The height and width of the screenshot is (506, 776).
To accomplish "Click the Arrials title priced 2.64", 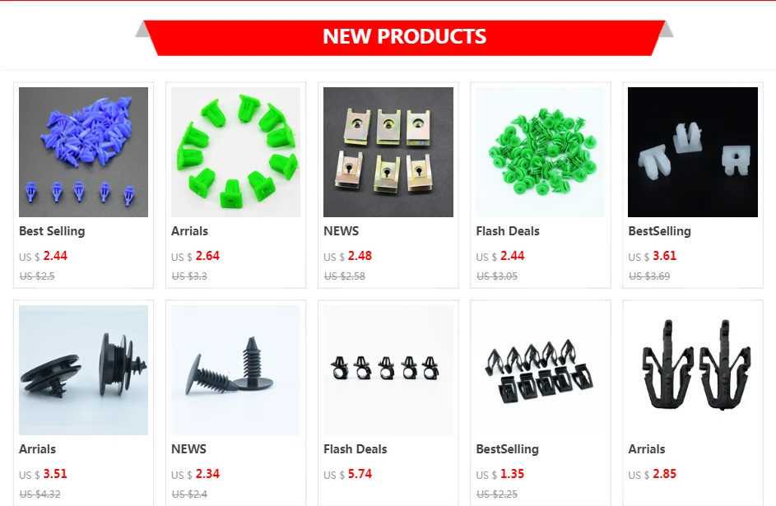I will pos(189,231).
